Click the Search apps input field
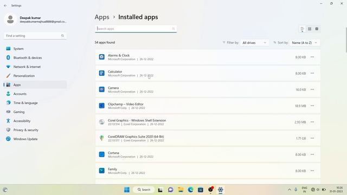 click(x=136, y=29)
